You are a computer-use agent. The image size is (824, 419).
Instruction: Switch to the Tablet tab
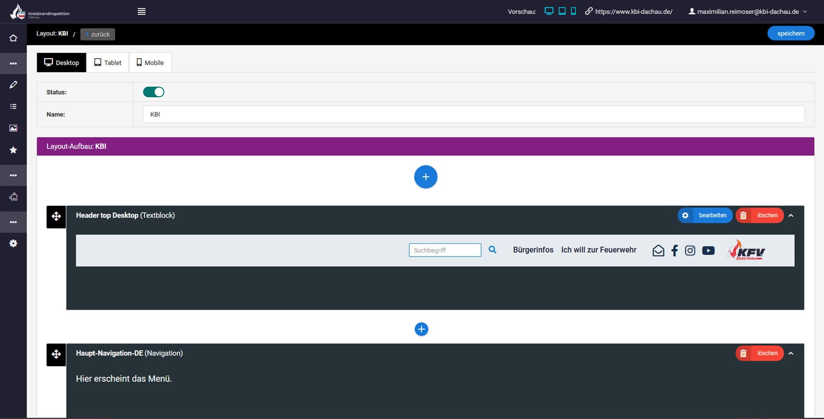point(108,63)
